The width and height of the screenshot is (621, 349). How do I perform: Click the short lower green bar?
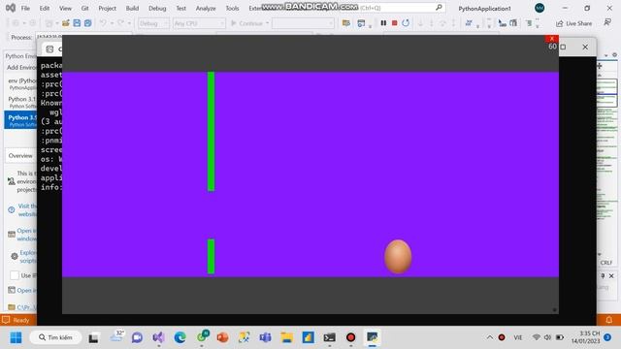[x=212, y=256]
